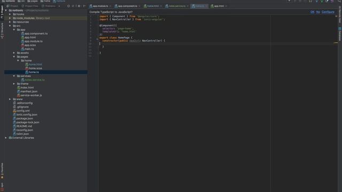Click the home.ts breadcrumb in navigation bar

[x=59, y=1]
